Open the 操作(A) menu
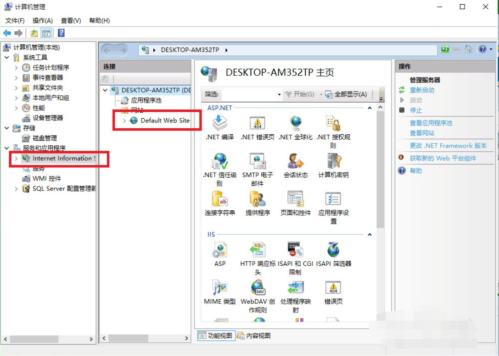 coord(42,21)
